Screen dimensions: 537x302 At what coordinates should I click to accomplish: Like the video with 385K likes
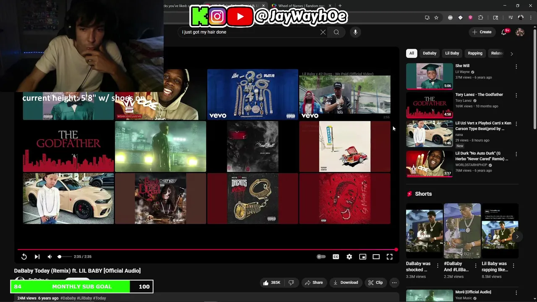[x=271, y=283]
